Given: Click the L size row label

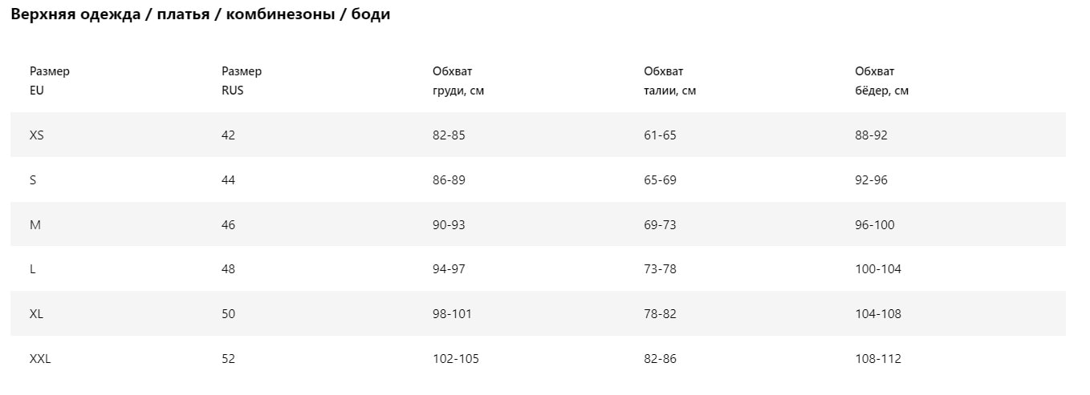Looking at the screenshot, I should [x=33, y=269].
